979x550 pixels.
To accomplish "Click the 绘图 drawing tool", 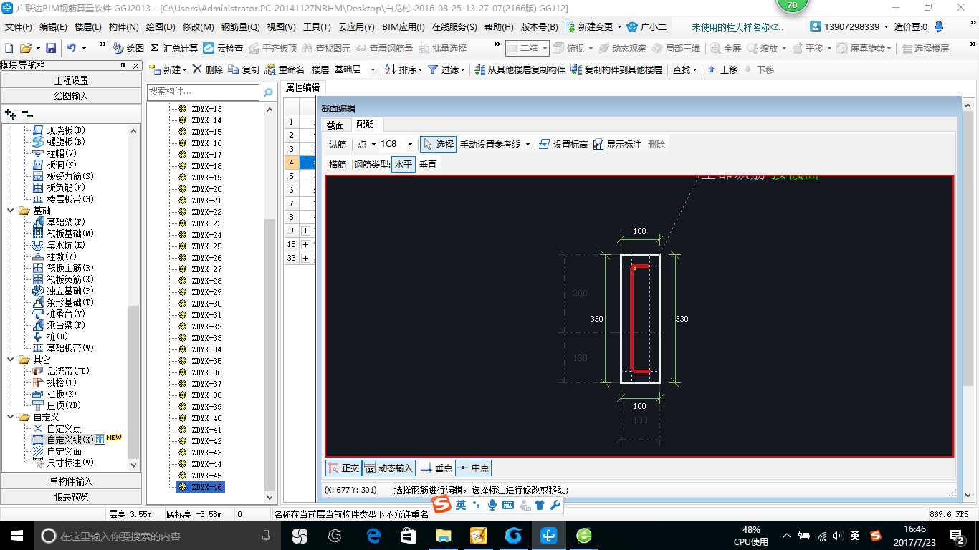I will pyautogui.click(x=128, y=48).
